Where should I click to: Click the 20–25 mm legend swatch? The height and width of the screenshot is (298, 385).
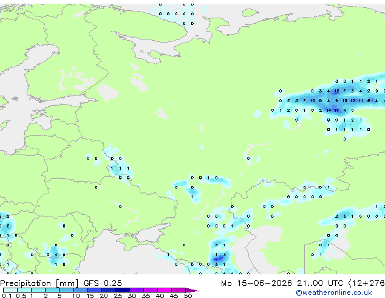tap(109, 290)
